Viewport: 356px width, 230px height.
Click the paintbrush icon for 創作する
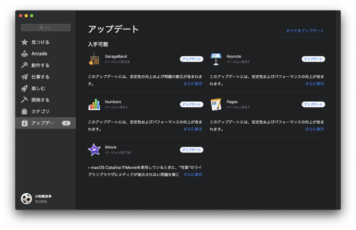pyautogui.click(x=25, y=65)
